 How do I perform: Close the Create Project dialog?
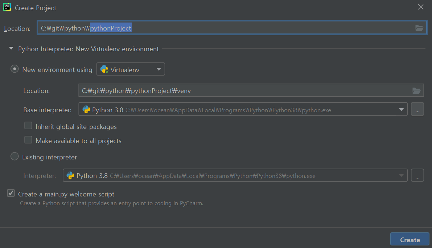tap(420, 7)
